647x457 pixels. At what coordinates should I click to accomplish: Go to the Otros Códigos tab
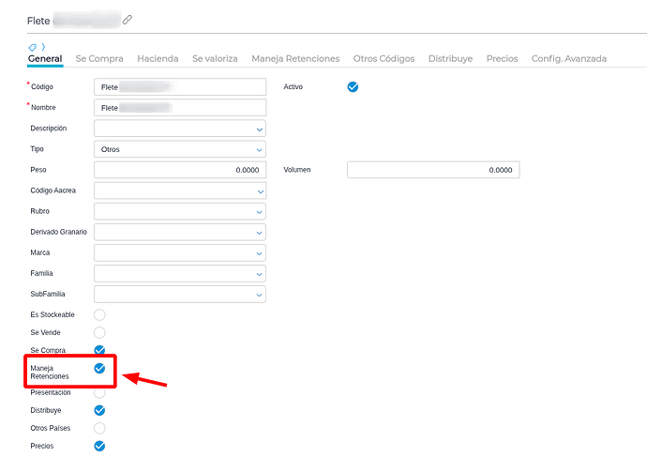click(384, 58)
